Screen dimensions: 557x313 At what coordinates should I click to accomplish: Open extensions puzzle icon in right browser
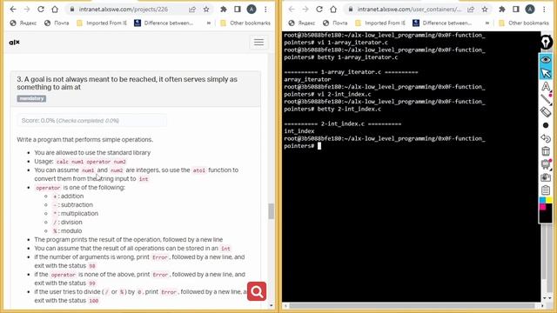click(x=502, y=10)
